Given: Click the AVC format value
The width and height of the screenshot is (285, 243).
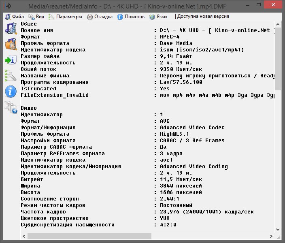Looking at the screenshot, I should click(x=165, y=121).
